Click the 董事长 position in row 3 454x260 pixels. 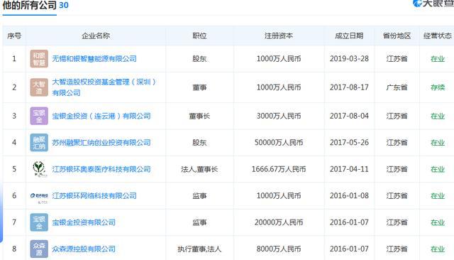199,117
